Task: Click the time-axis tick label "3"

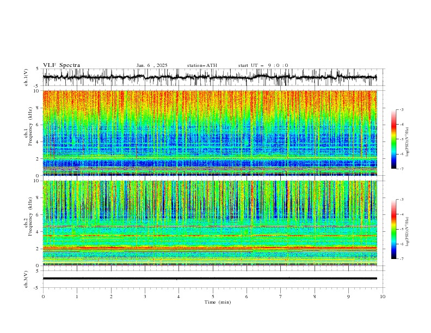Action: 145,297
